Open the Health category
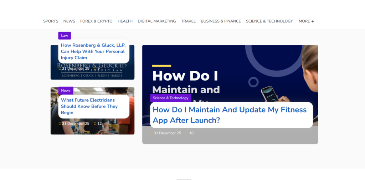365x180 pixels. pos(125,21)
